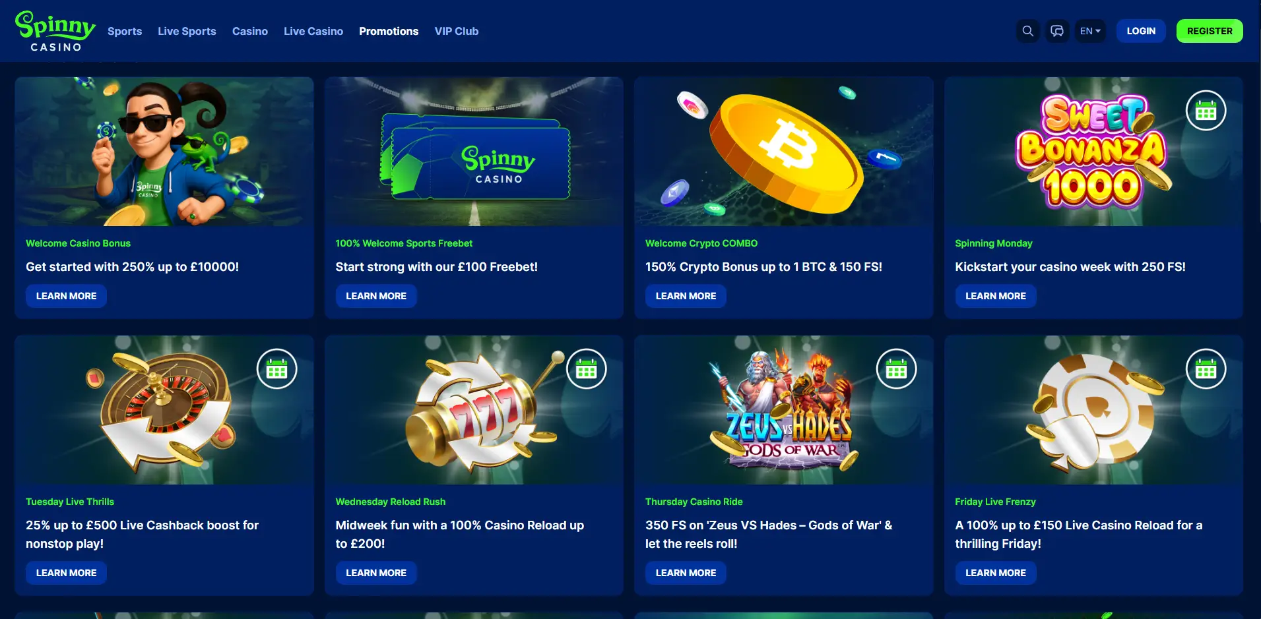Click the LOGIN button
The width and height of the screenshot is (1261, 619).
(x=1141, y=31)
